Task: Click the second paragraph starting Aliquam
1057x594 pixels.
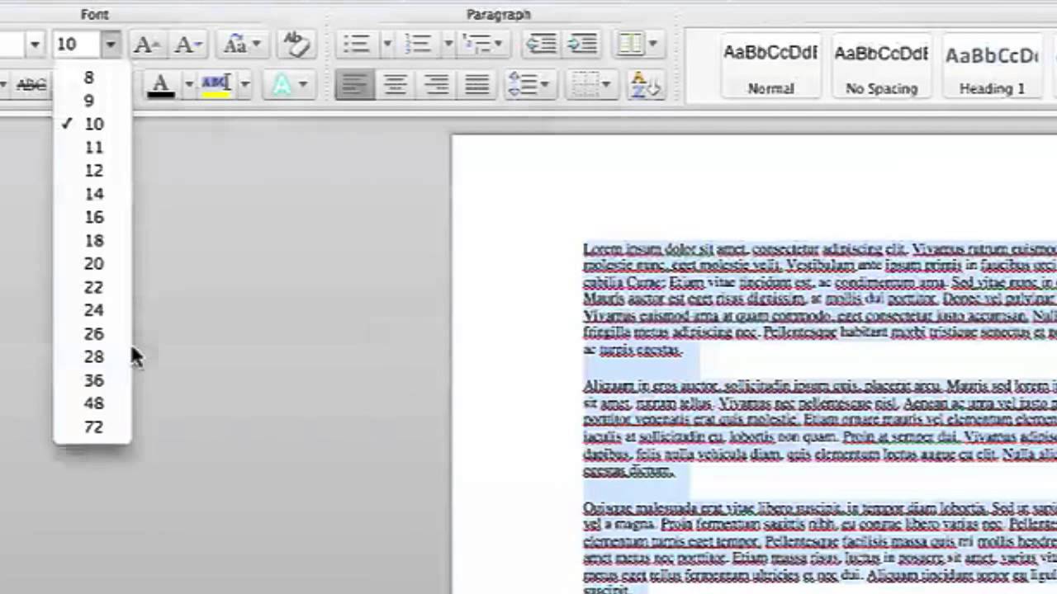Action: pos(820,427)
